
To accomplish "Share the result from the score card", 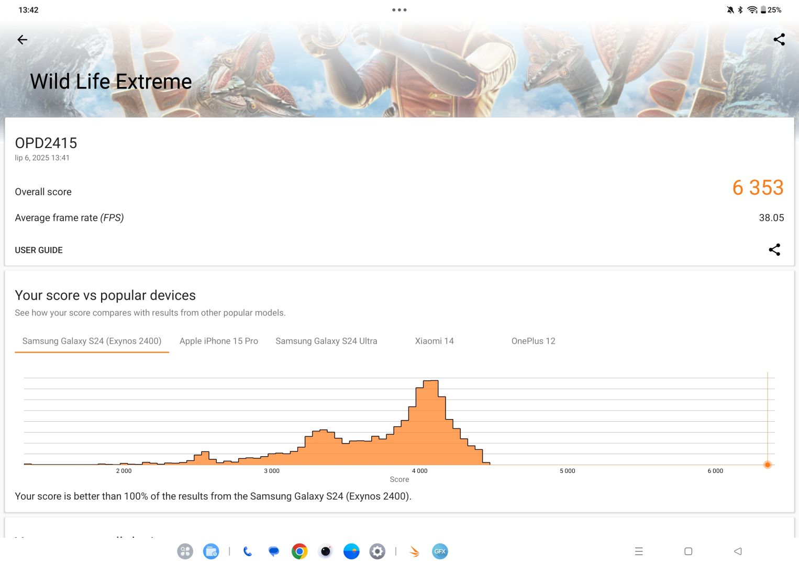I will coord(774,250).
